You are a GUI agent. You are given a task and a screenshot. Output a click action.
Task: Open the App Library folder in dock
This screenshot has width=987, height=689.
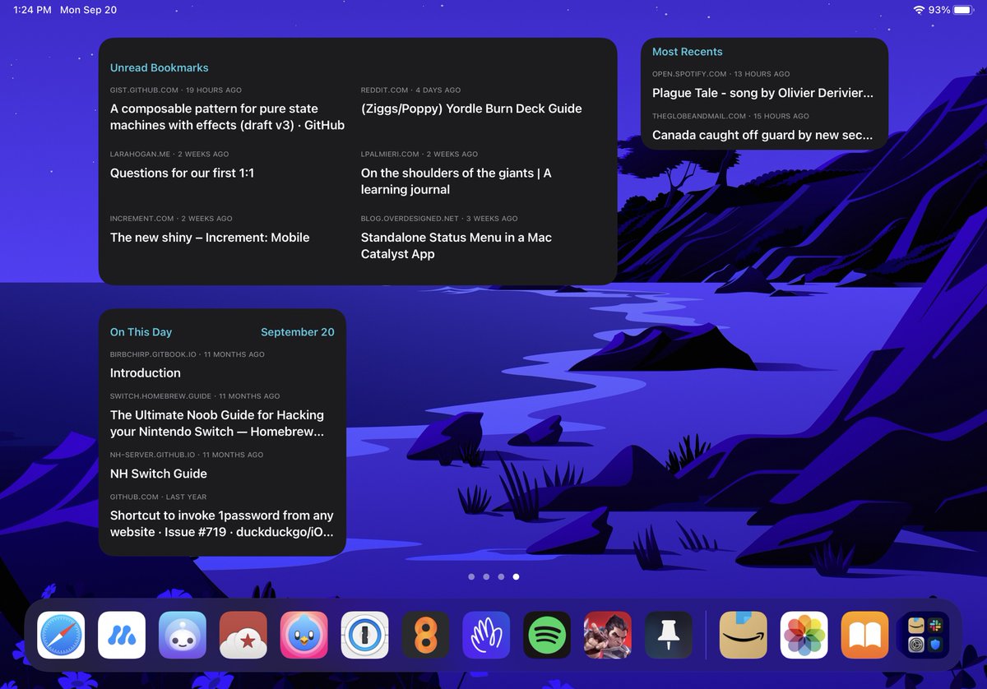[x=926, y=635]
